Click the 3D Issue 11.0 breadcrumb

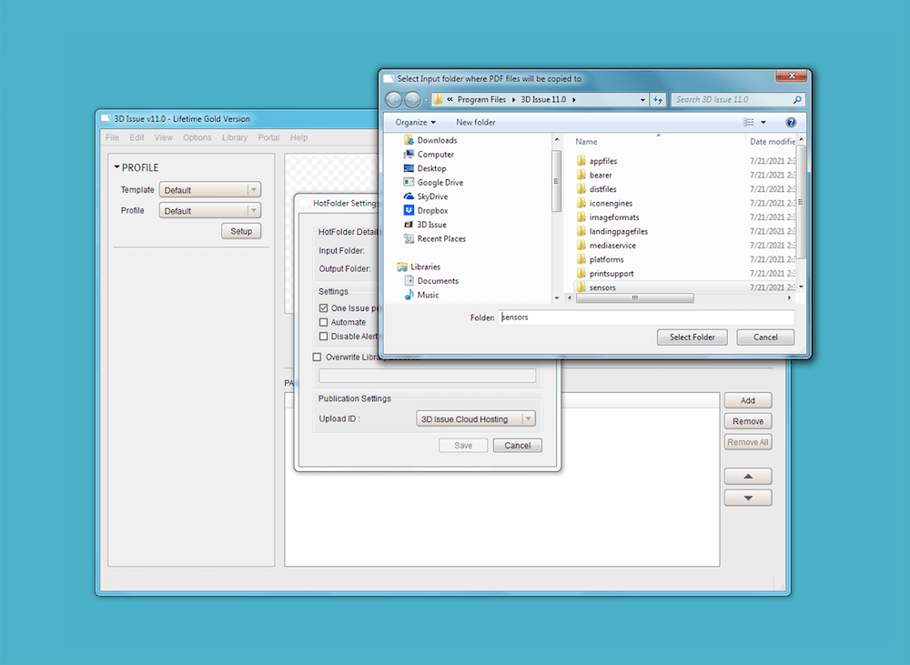tap(543, 100)
